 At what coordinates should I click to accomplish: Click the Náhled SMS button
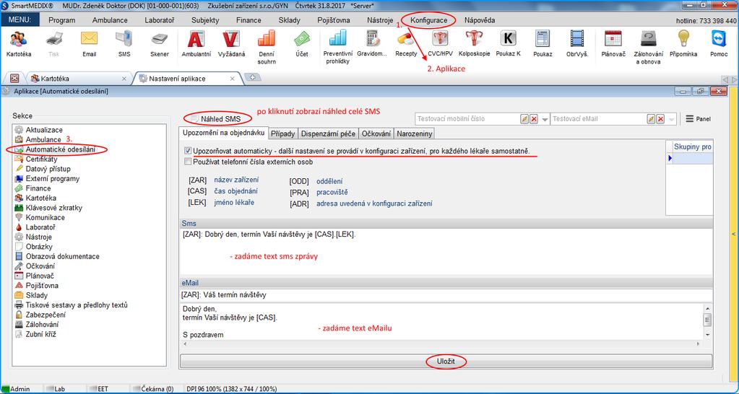click(215, 119)
